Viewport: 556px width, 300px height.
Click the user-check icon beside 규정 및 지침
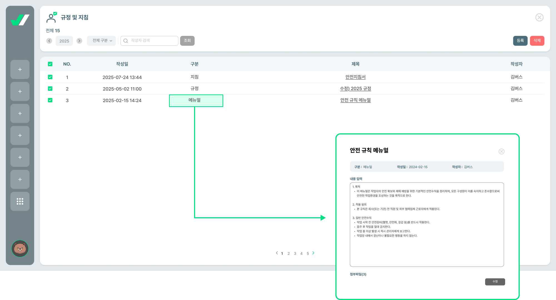pos(51,18)
